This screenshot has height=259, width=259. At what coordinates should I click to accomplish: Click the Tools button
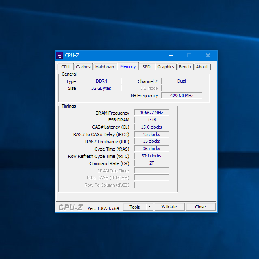[135, 207]
